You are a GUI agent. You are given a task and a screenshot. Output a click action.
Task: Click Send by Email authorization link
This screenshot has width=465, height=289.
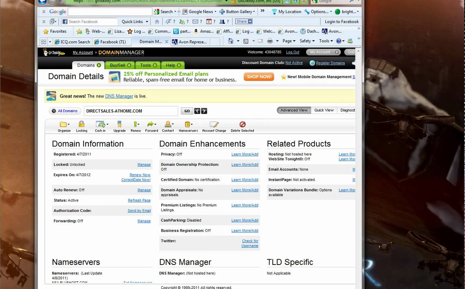click(139, 211)
